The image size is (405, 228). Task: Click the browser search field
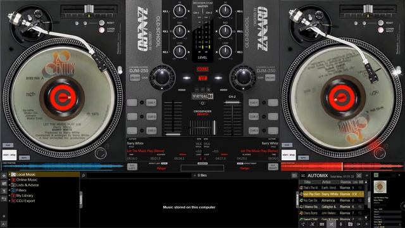[x=139, y=175]
